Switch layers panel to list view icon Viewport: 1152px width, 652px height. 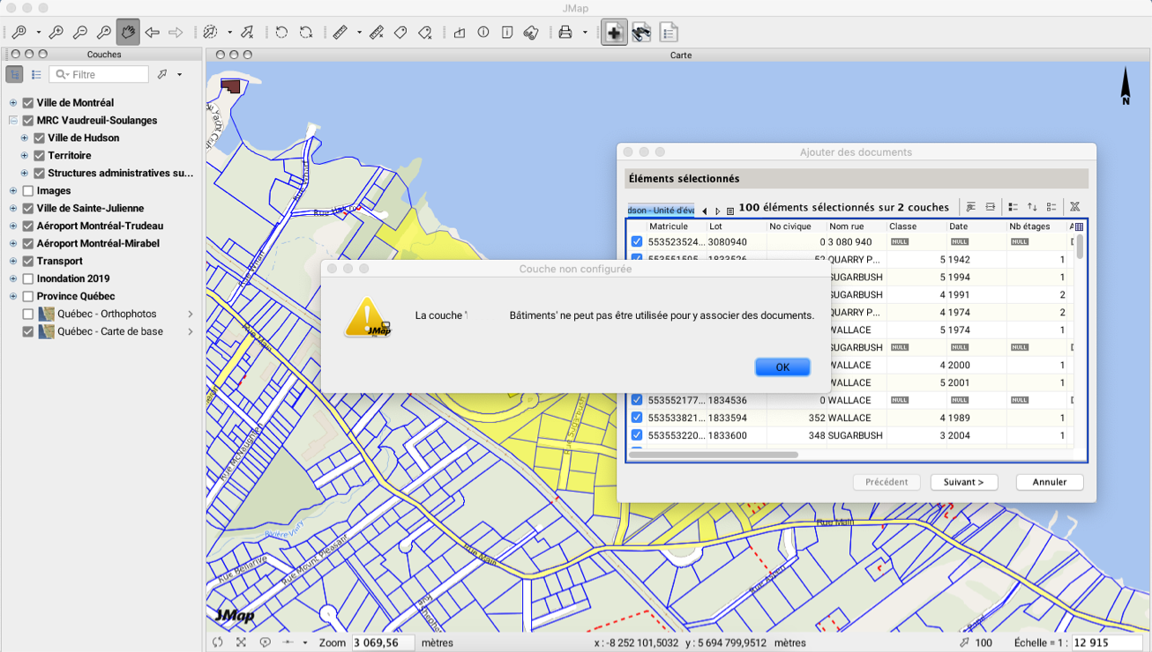[x=36, y=75]
